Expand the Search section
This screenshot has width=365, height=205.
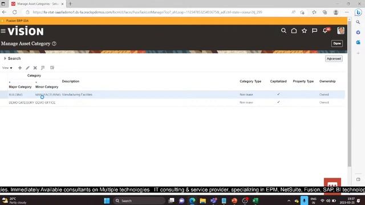tap(5, 58)
